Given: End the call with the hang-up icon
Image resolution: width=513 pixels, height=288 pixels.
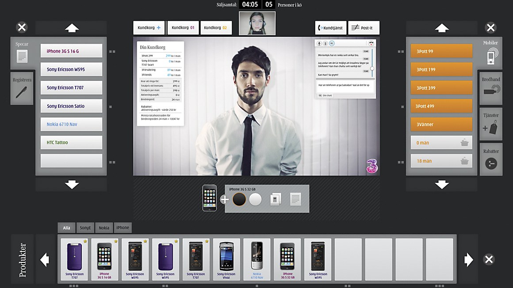Looking at the screenshot, I should pyautogui.click(x=371, y=43).
